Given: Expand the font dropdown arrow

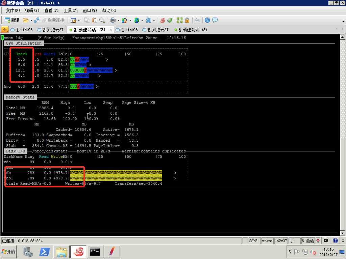Looking at the screenshot, I should pos(154,20).
